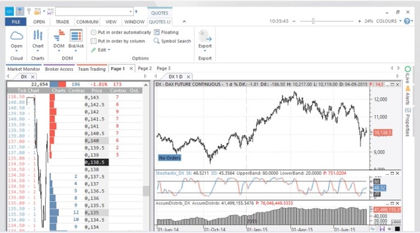Switch to the Page 2 tab
Image resolution: width=420 pixels, height=233 pixels.
145,68
